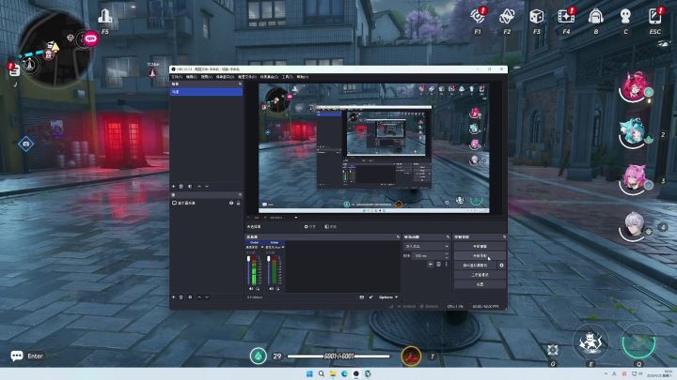Adjust the Desktop Audio volume slider

point(248,270)
